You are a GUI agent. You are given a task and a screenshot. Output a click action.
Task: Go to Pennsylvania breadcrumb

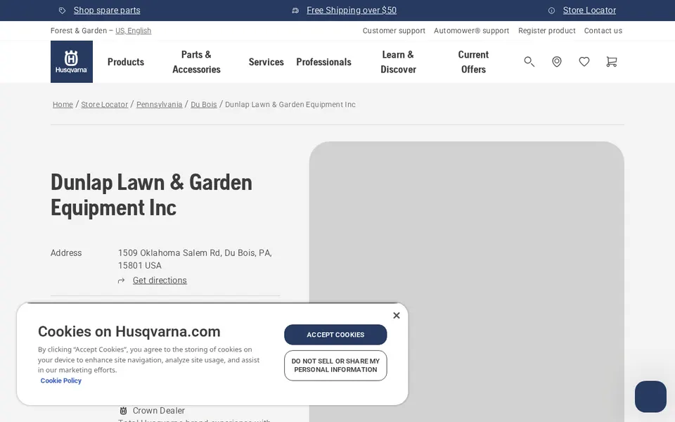click(160, 105)
